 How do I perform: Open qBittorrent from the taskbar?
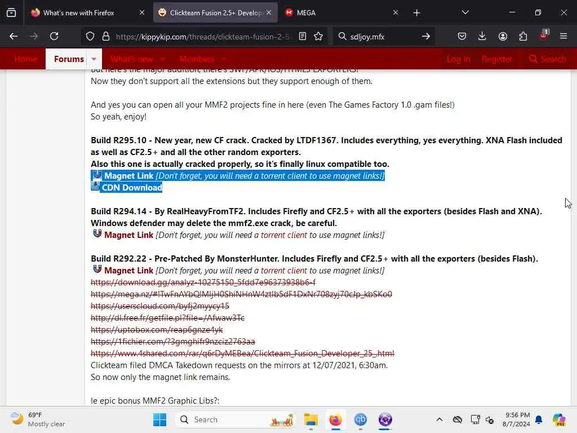(360, 419)
